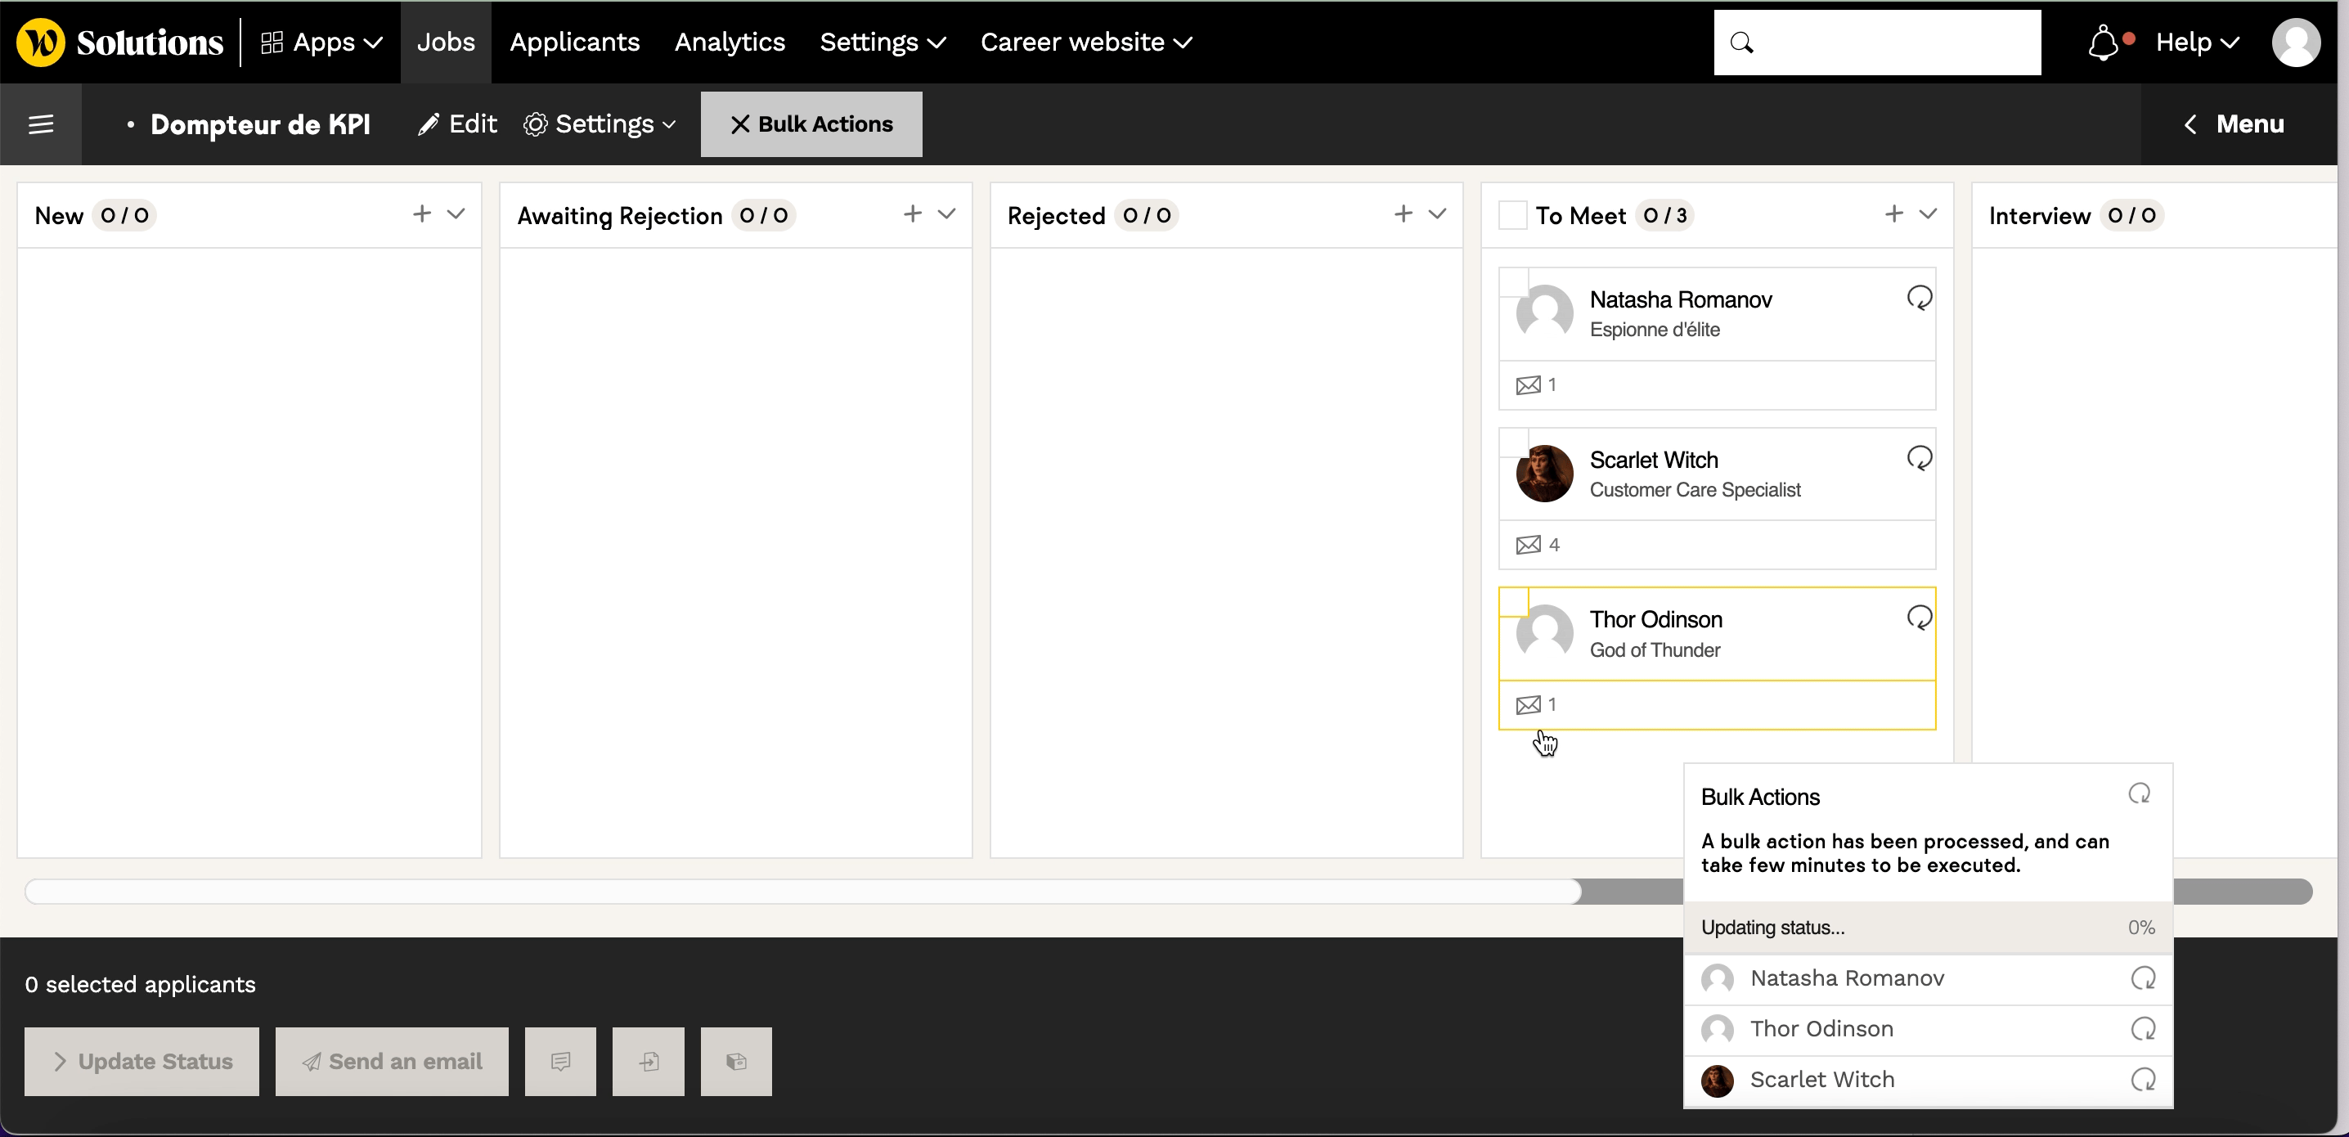Viewport: 2349px width, 1137px height.
Task: Click plus icon in Rejected column
Action: 1403,214
